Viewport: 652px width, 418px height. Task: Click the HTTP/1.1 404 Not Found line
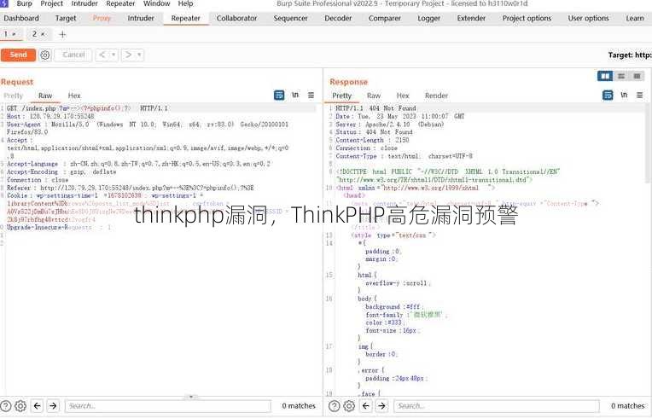point(375,108)
